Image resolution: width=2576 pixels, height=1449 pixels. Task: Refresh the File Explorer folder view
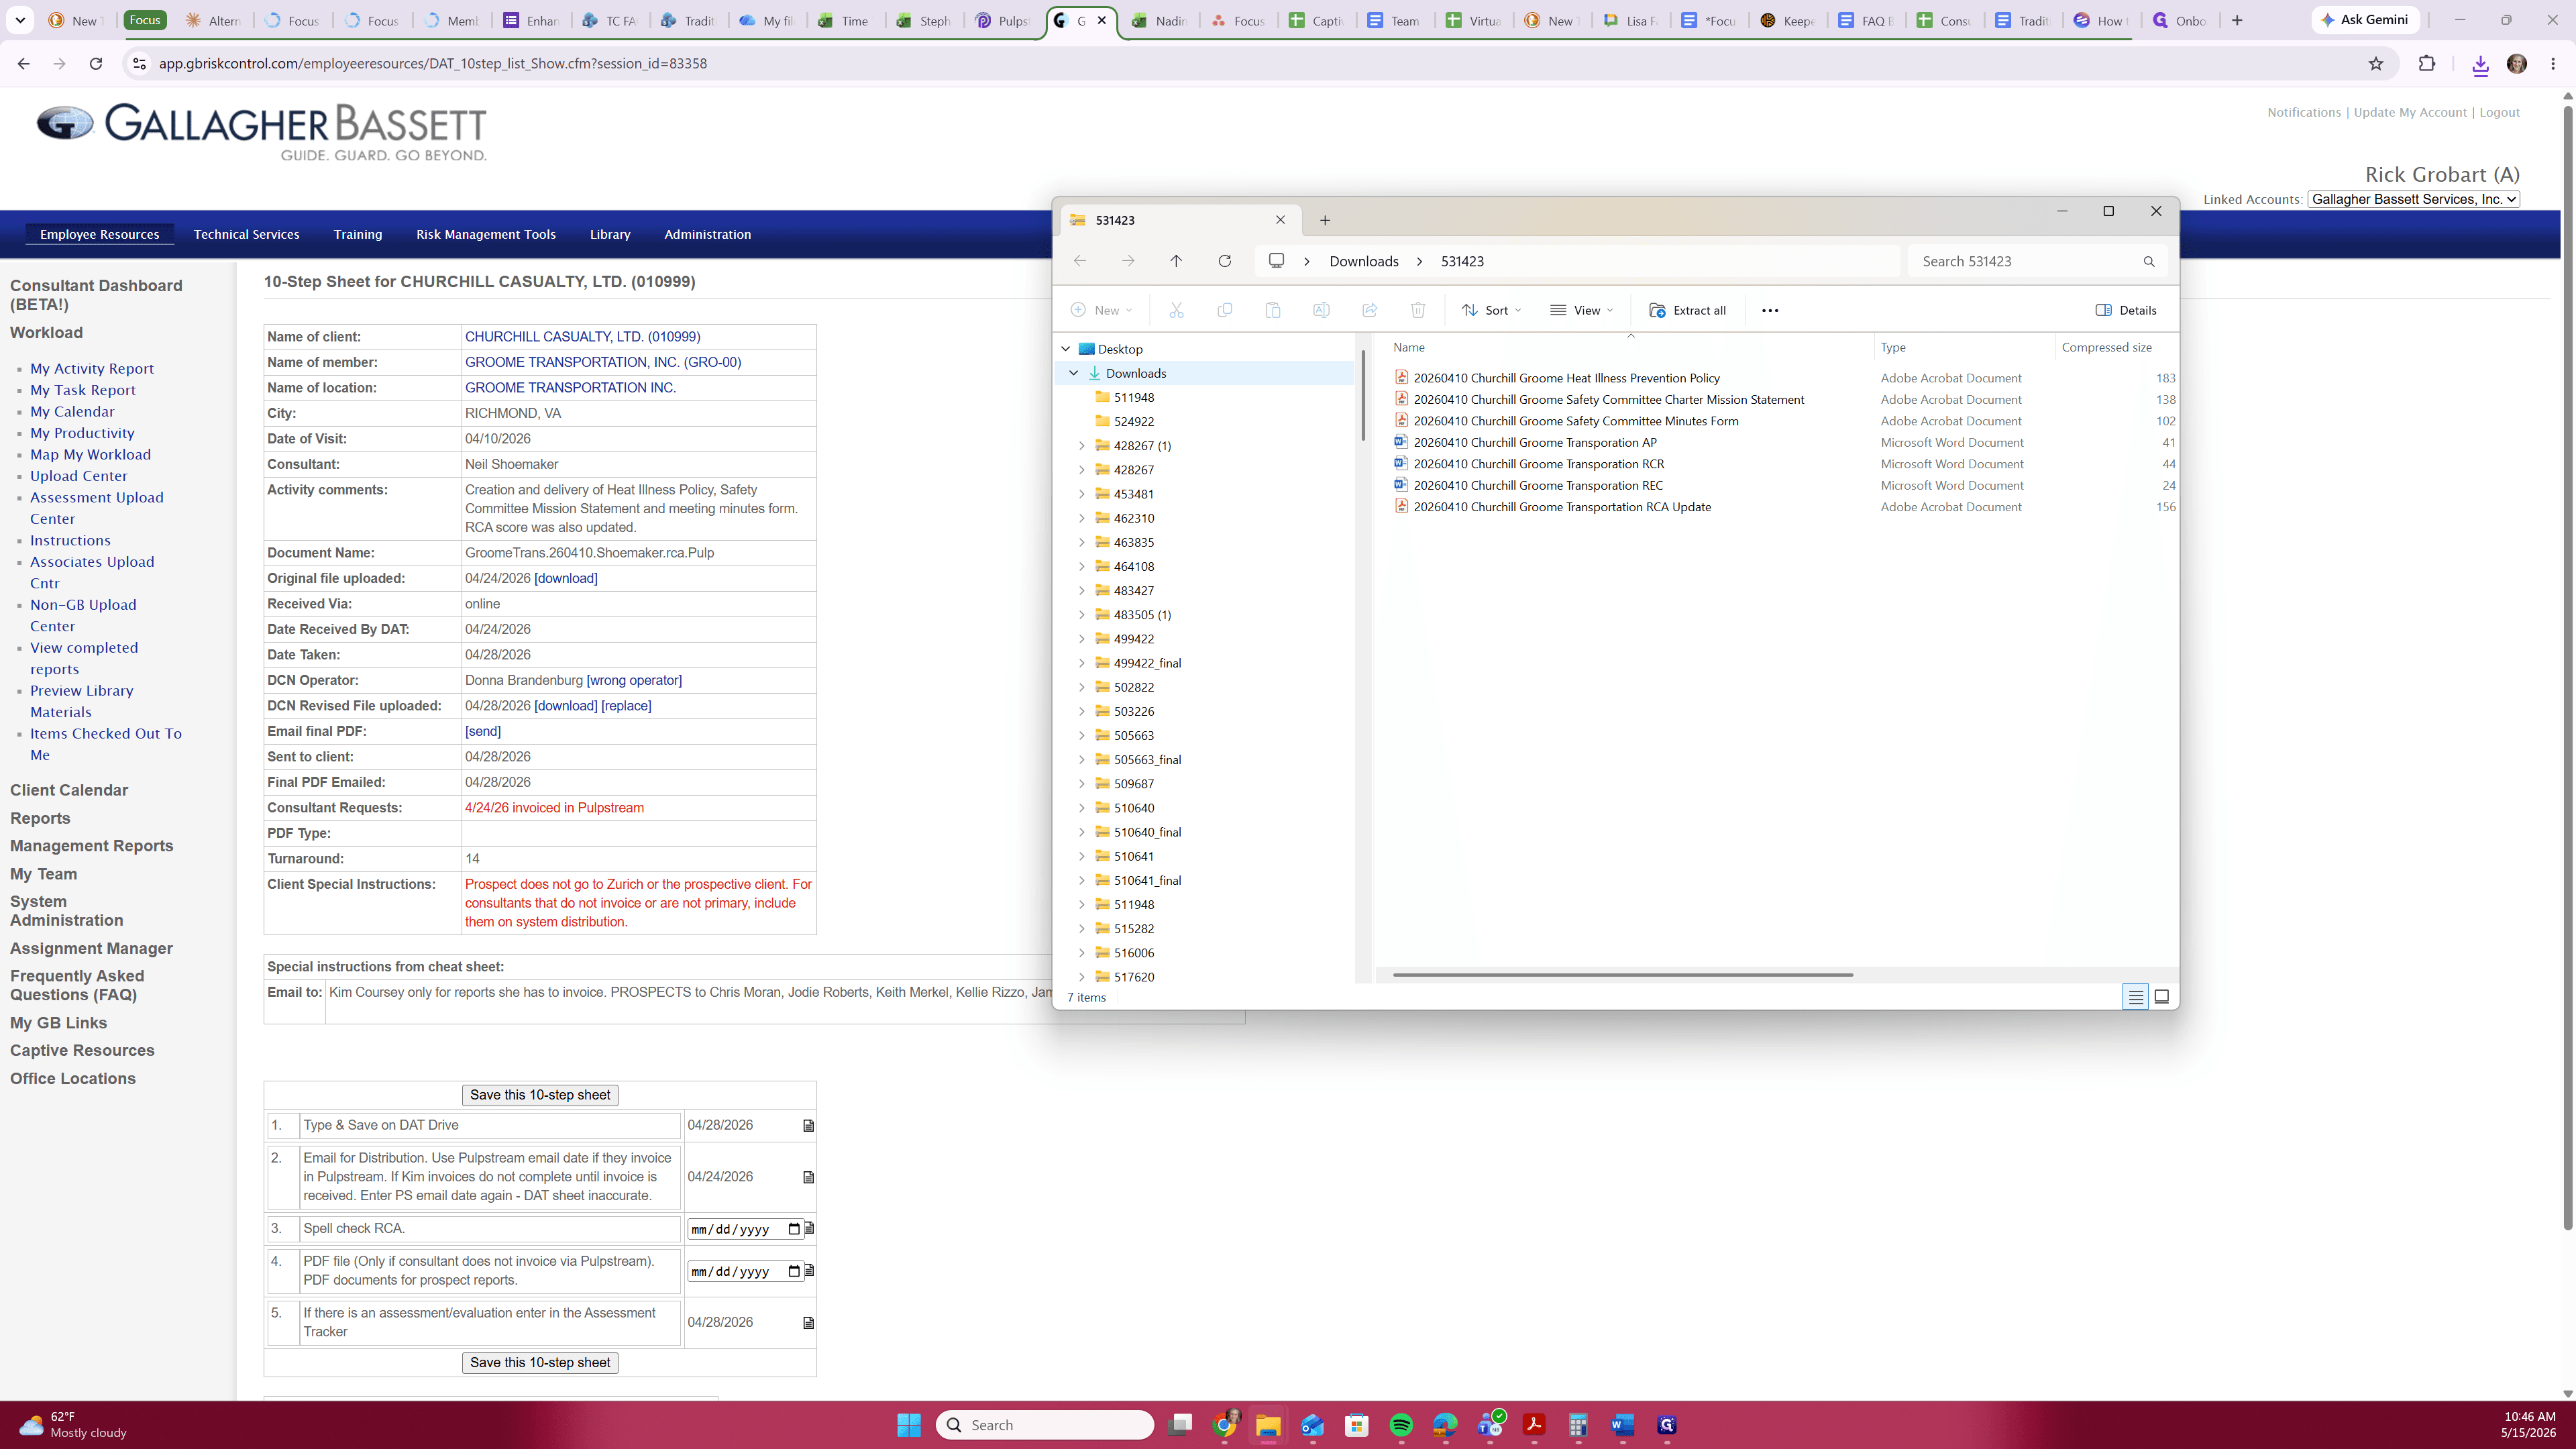[x=1224, y=261]
